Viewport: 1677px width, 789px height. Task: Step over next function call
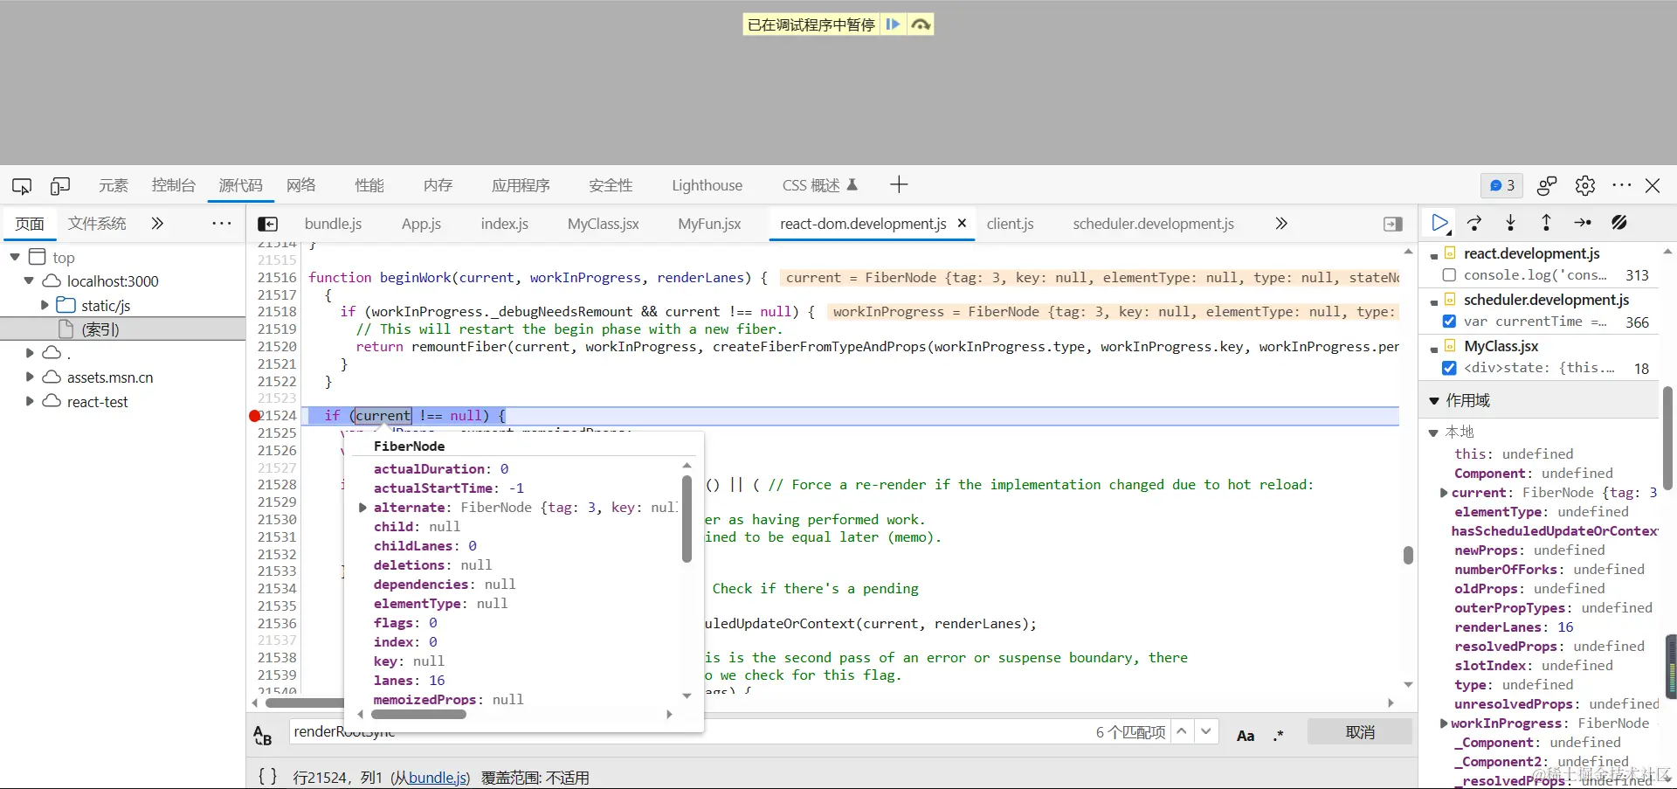click(1474, 223)
